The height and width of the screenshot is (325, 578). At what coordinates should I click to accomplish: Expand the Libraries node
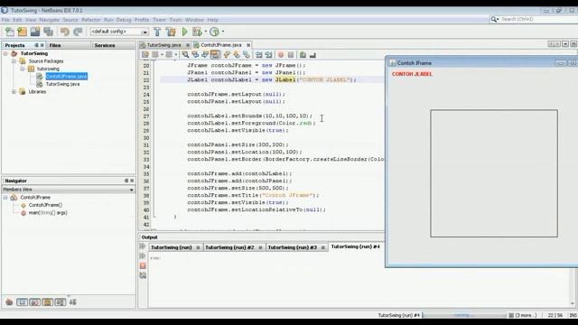click(14, 92)
